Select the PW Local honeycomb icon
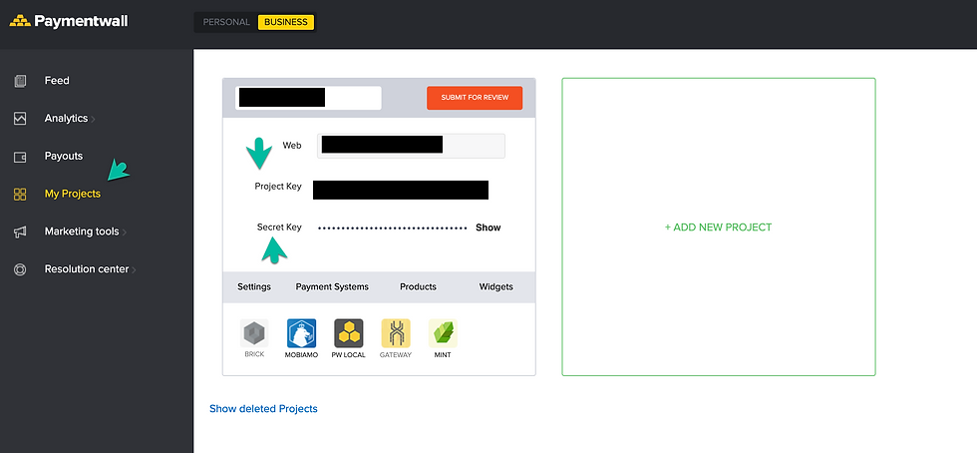 [x=348, y=333]
